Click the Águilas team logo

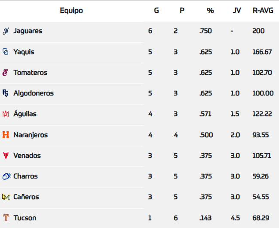click(x=6, y=114)
